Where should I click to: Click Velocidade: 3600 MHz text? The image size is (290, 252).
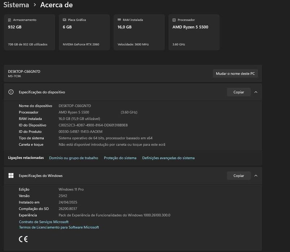coord(133,44)
